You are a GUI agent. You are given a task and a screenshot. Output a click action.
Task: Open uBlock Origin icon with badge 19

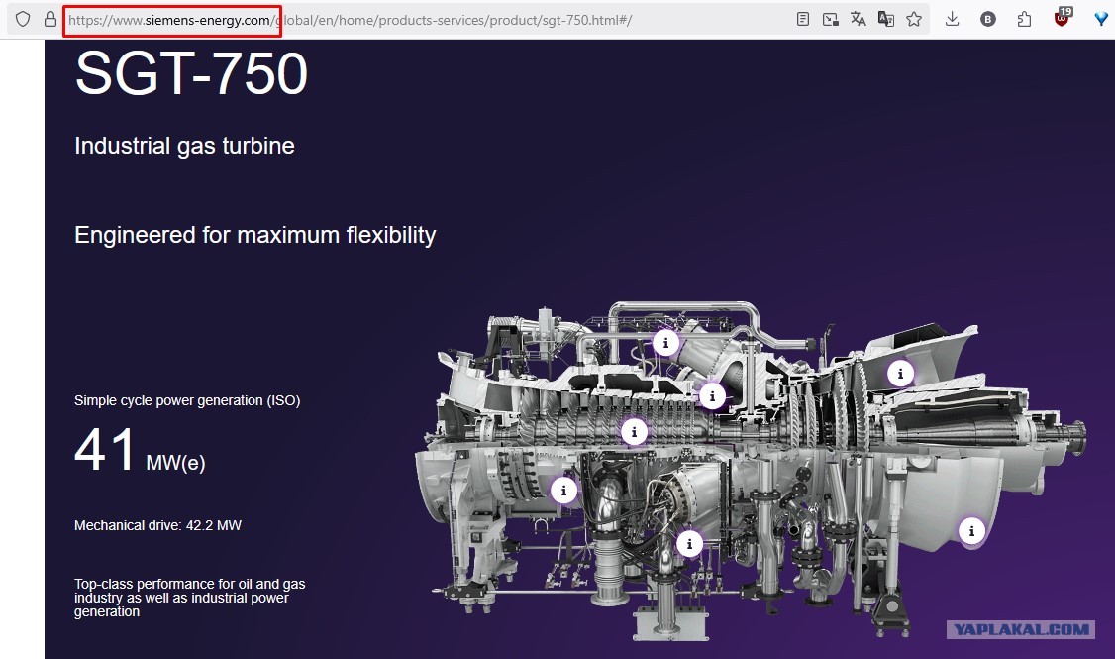click(x=1064, y=17)
